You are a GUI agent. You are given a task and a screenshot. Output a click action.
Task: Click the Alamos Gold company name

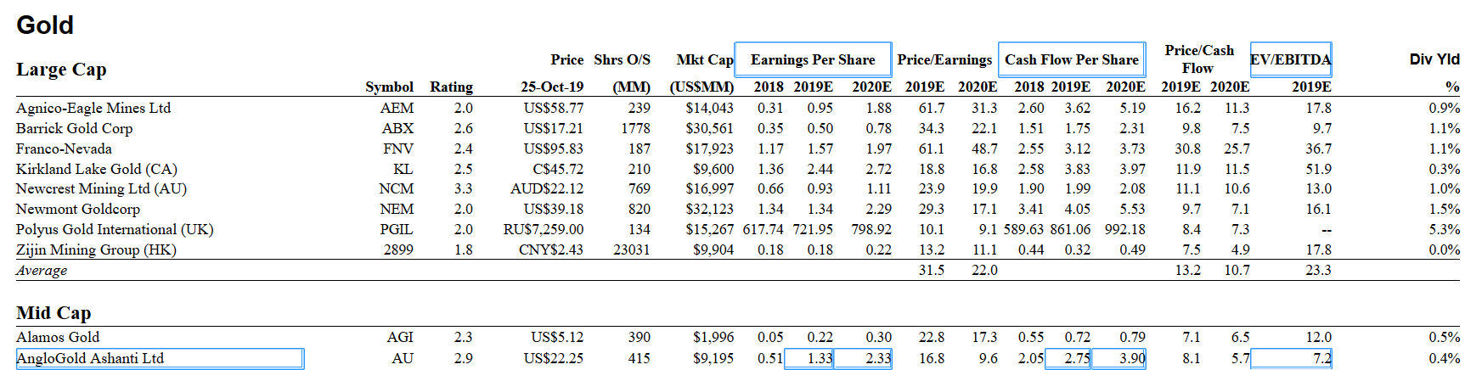point(58,337)
